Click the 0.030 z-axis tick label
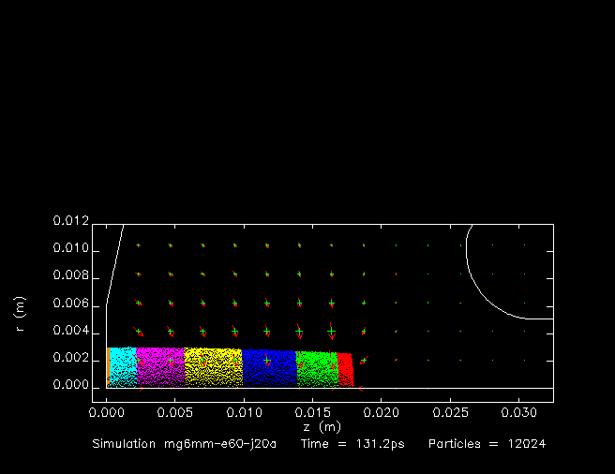Viewport: 615px width, 474px height. click(x=519, y=412)
